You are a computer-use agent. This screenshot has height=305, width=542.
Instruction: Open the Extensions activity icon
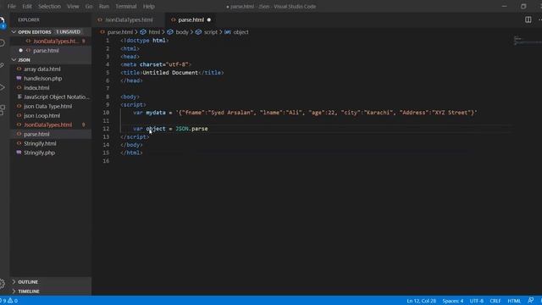[x=2, y=110]
